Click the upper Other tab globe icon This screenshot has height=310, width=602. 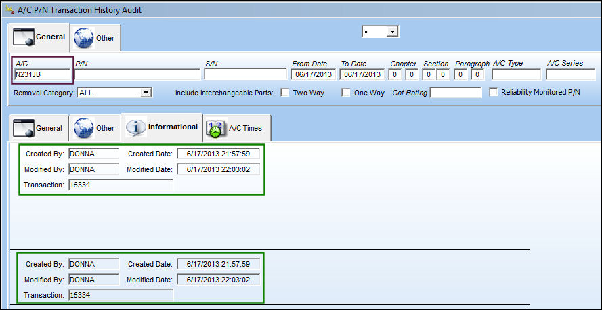pos(84,38)
